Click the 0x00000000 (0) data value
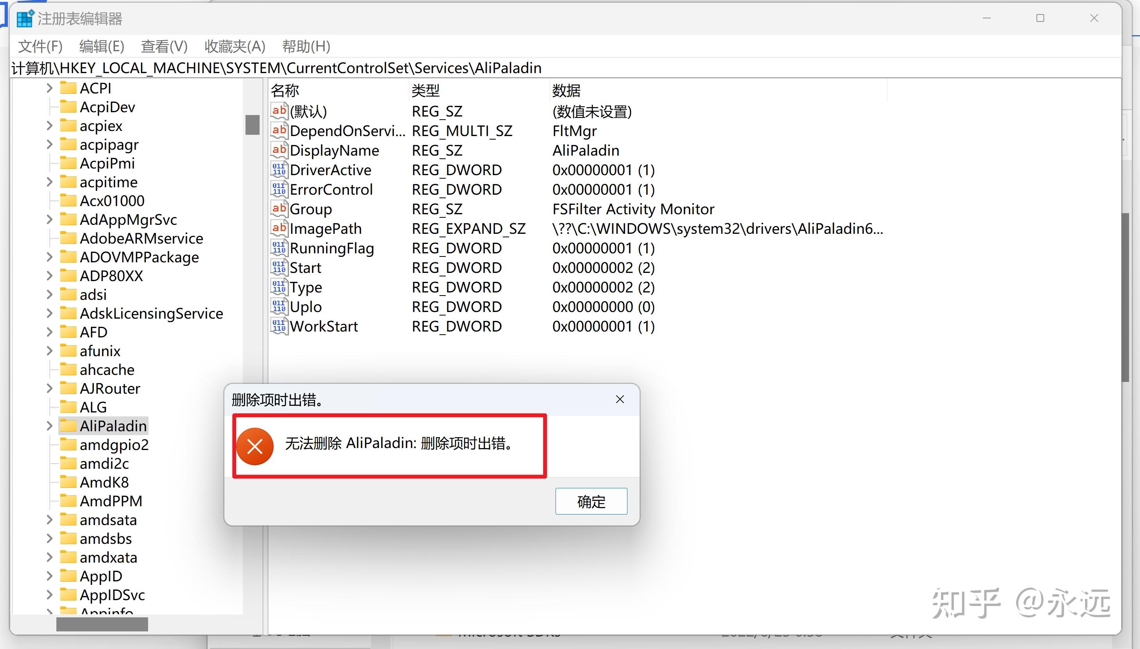 pos(603,307)
